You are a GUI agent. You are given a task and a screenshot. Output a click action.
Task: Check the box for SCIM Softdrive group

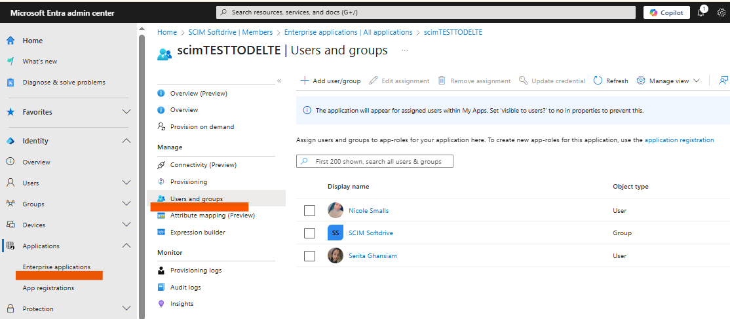click(x=309, y=233)
